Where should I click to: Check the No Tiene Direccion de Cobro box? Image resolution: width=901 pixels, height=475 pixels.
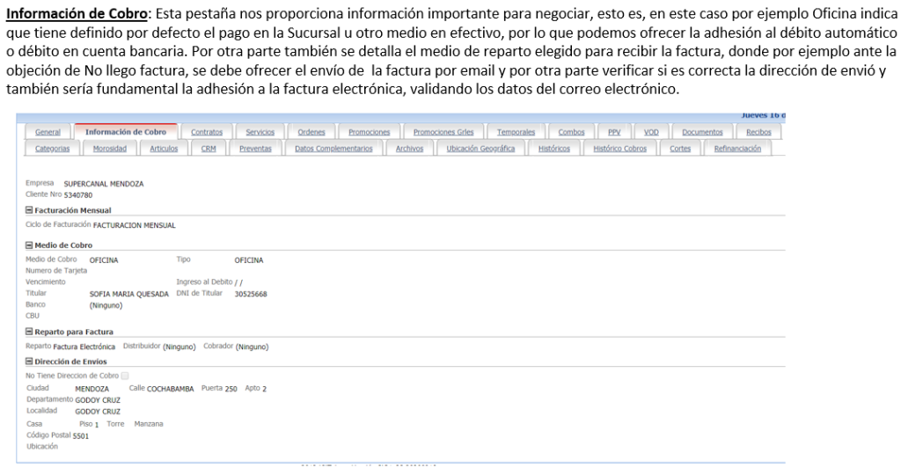[x=124, y=376]
